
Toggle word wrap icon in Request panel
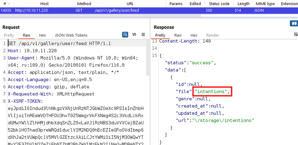pos(125,34)
